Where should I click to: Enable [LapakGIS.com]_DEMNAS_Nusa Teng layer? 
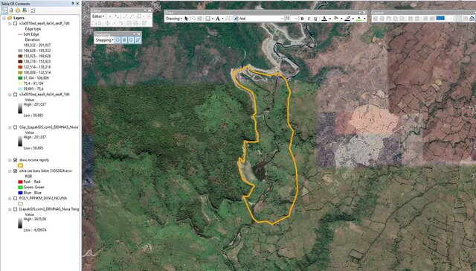15,209
